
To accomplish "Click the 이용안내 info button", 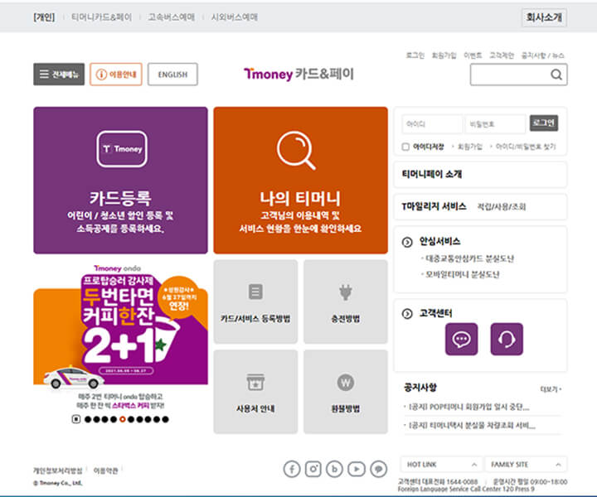I will coord(116,75).
